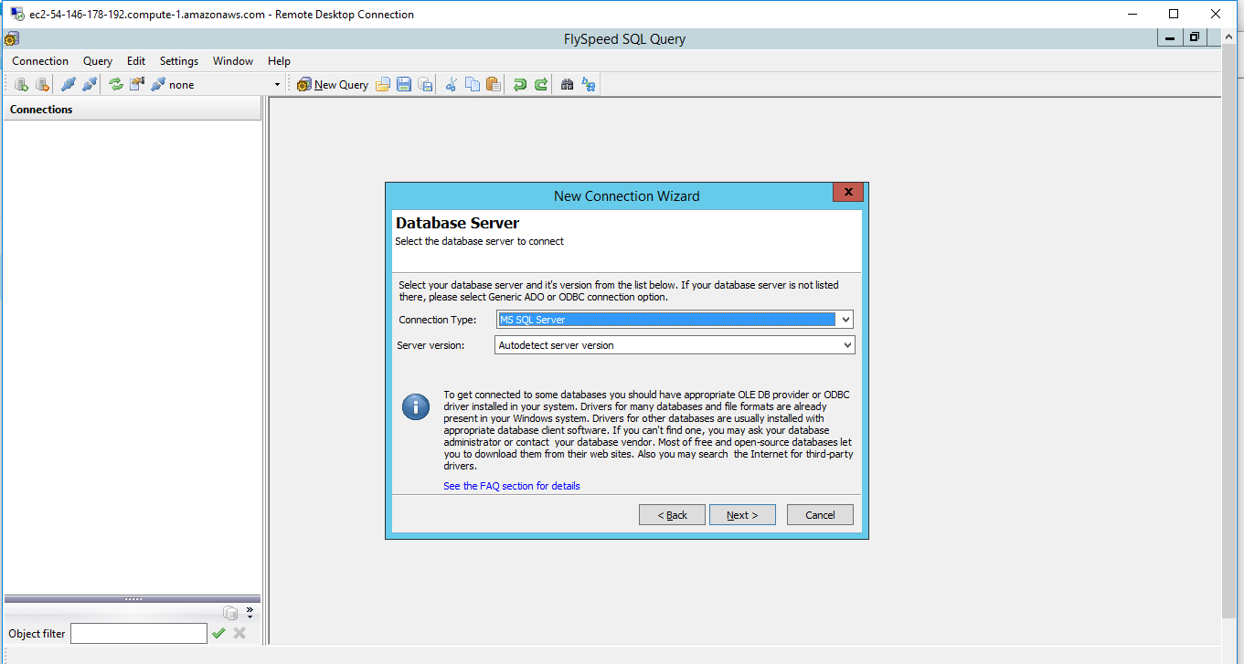Open Find with the binoculars icon
Screen dimensions: 1244x664
coord(567,84)
